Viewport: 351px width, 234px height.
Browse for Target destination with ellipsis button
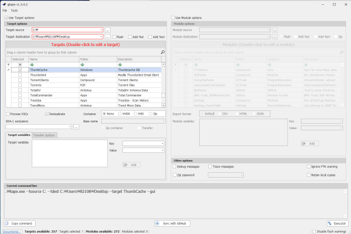pos(108,37)
